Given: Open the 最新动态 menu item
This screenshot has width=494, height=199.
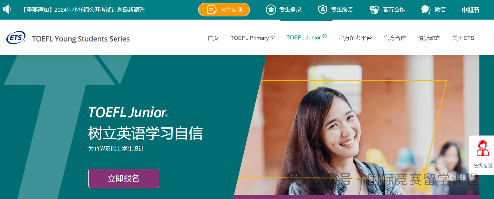Looking at the screenshot, I should (429, 38).
